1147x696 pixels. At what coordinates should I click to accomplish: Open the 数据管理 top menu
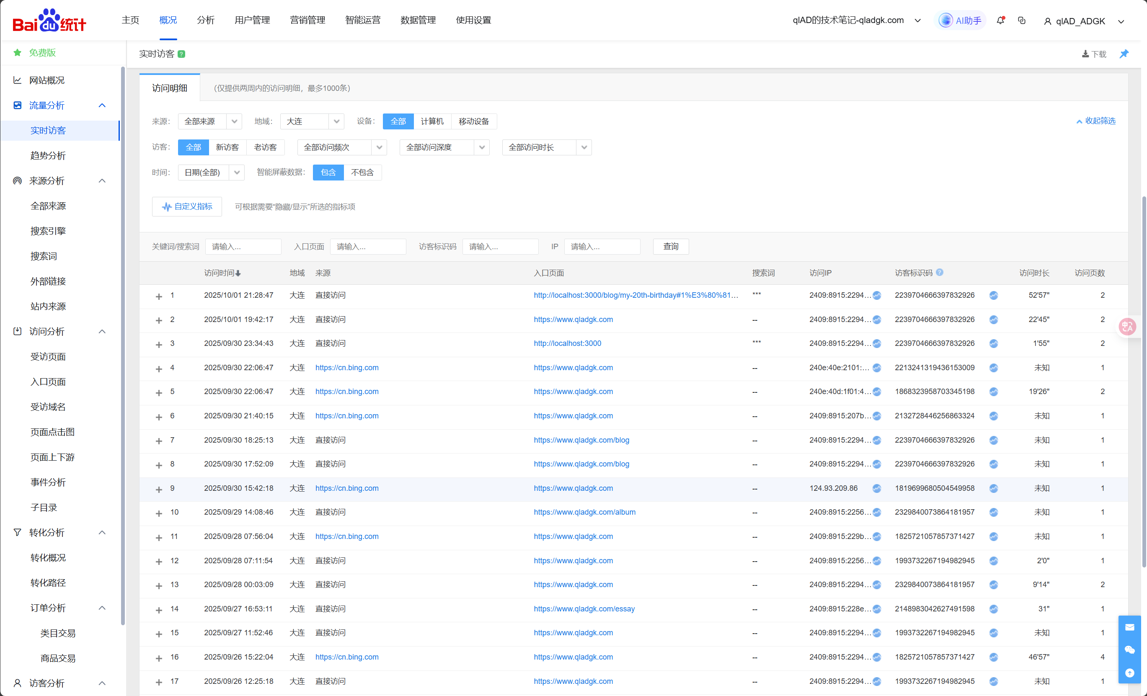tap(418, 20)
